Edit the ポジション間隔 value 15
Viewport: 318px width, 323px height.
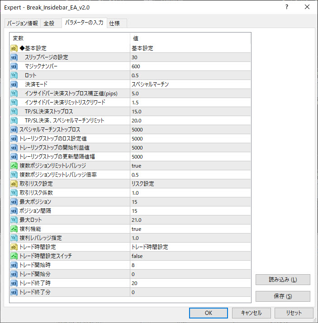pyautogui.click(x=190, y=211)
